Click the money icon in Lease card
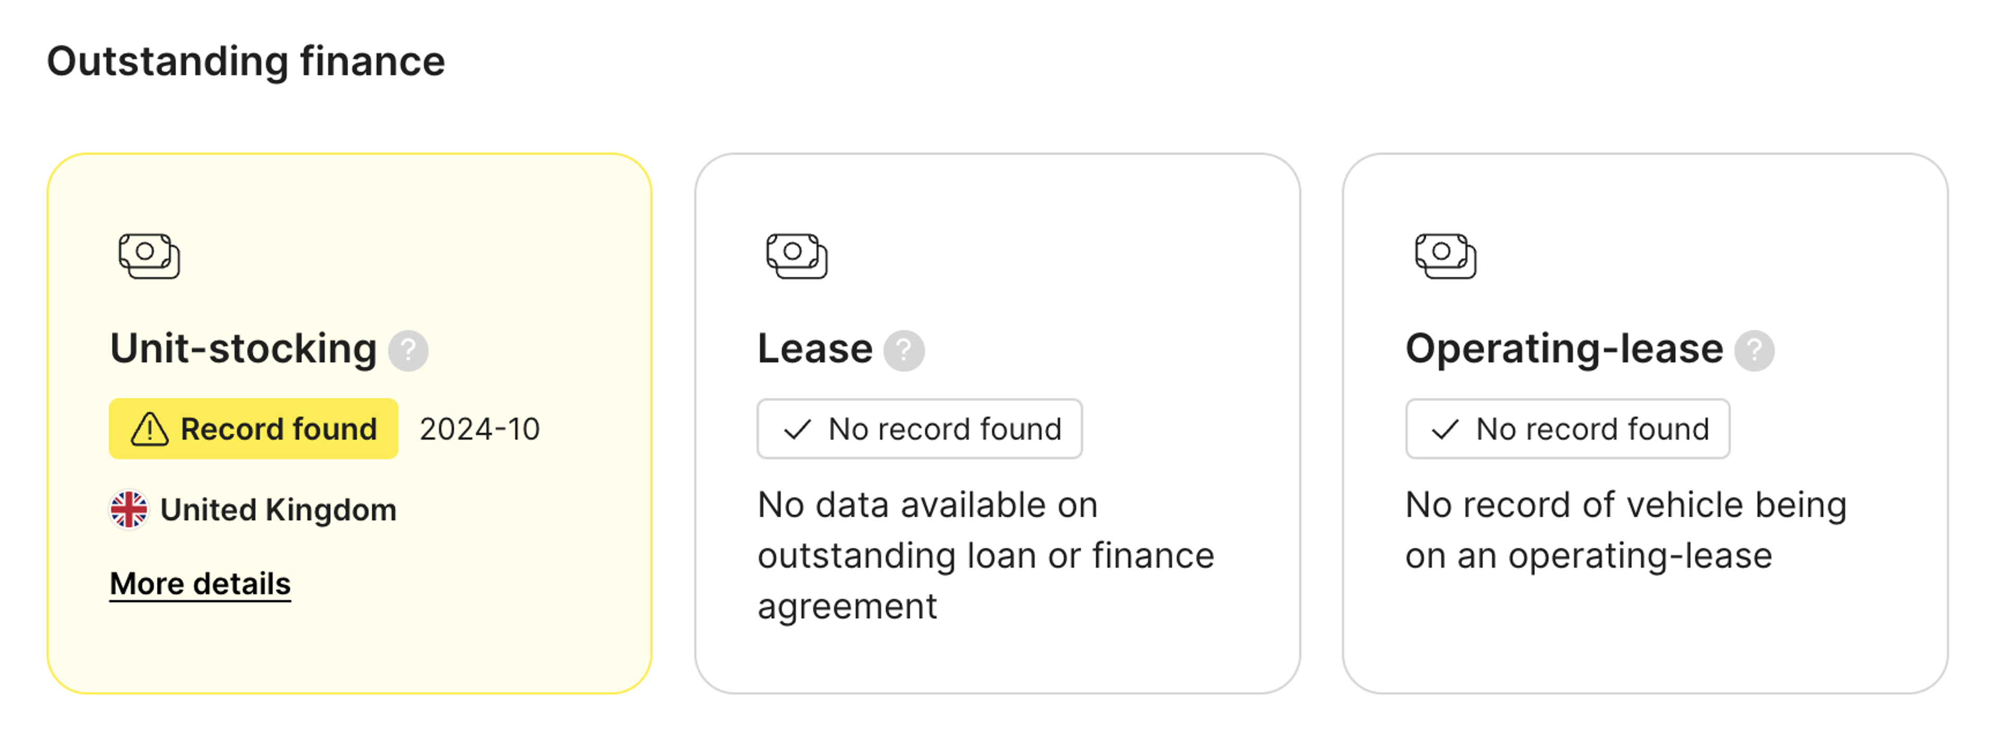Image resolution: width=2002 pixels, height=738 pixels. (x=797, y=255)
